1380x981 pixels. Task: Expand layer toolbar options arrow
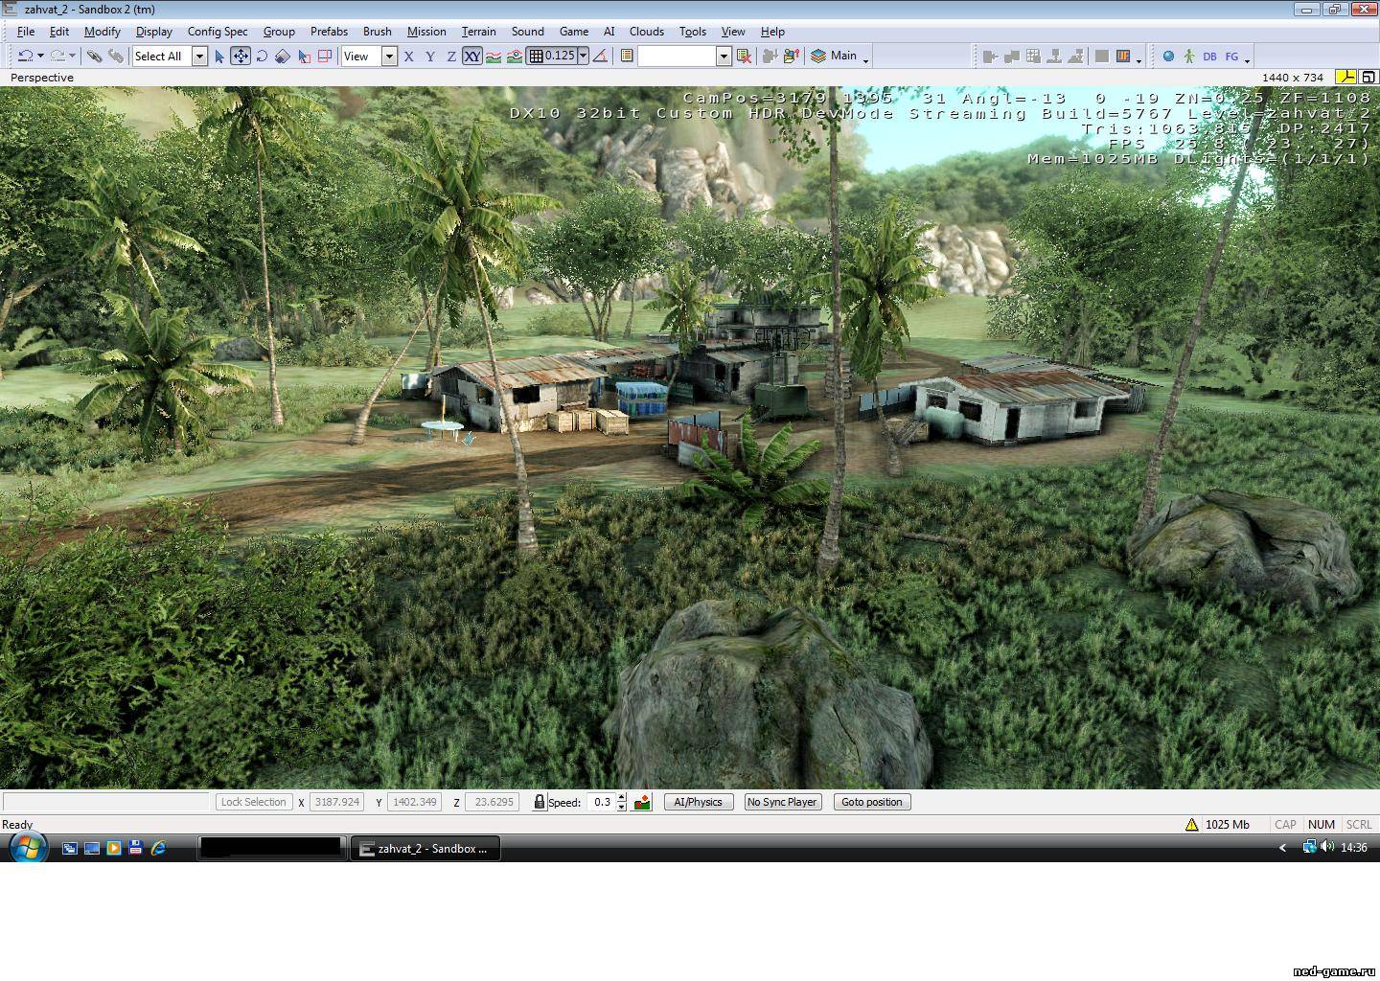pyautogui.click(x=865, y=60)
